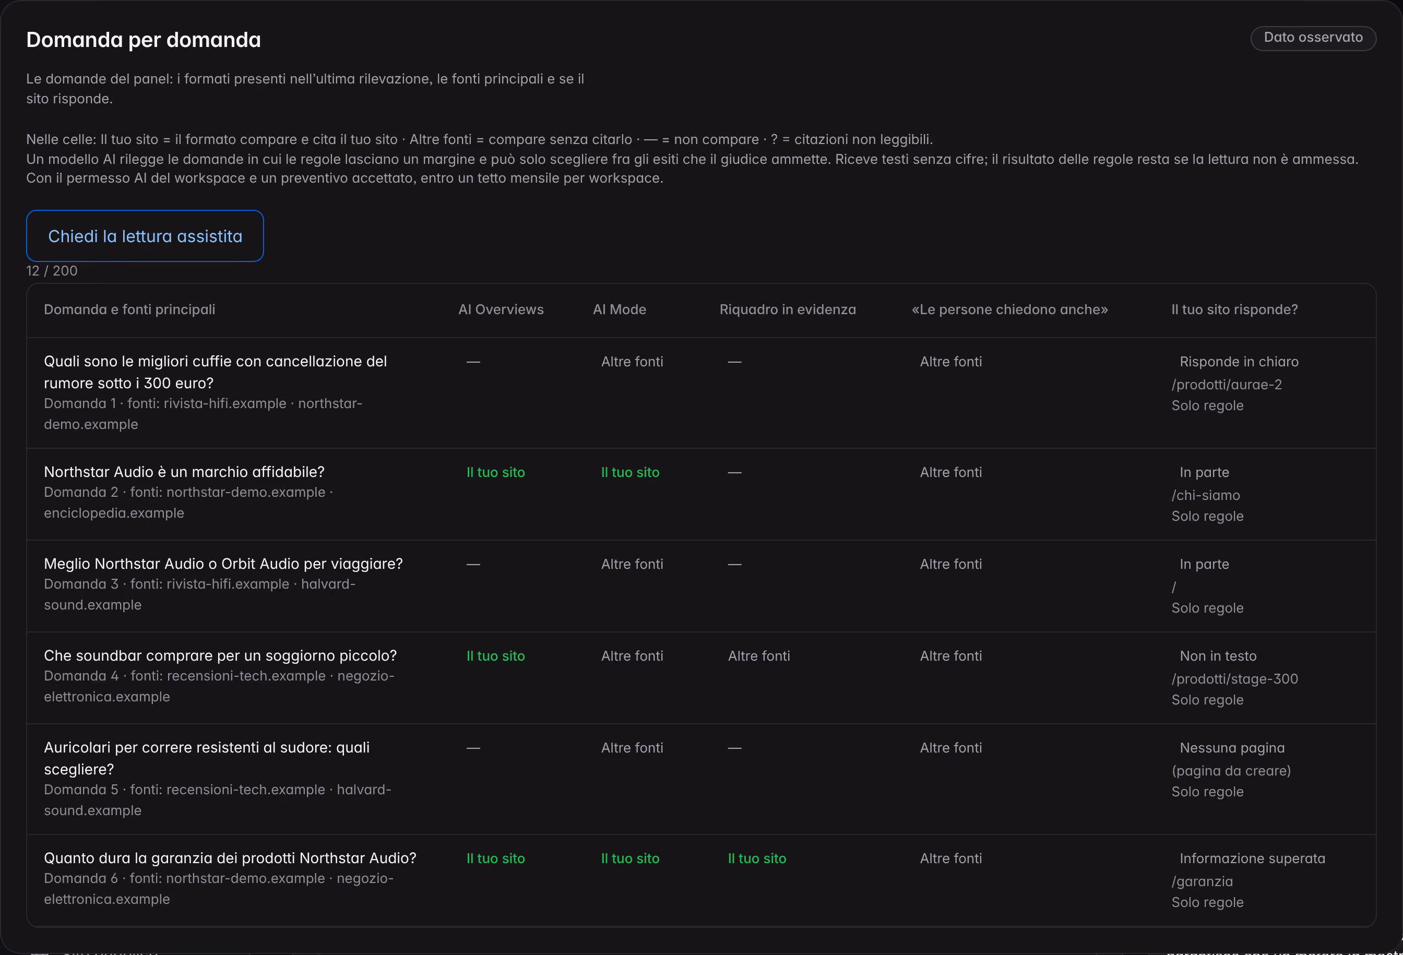Click the AI Mode column header
The width and height of the screenshot is (1403, 955).
pyautogui.click(x=620, y=309)
